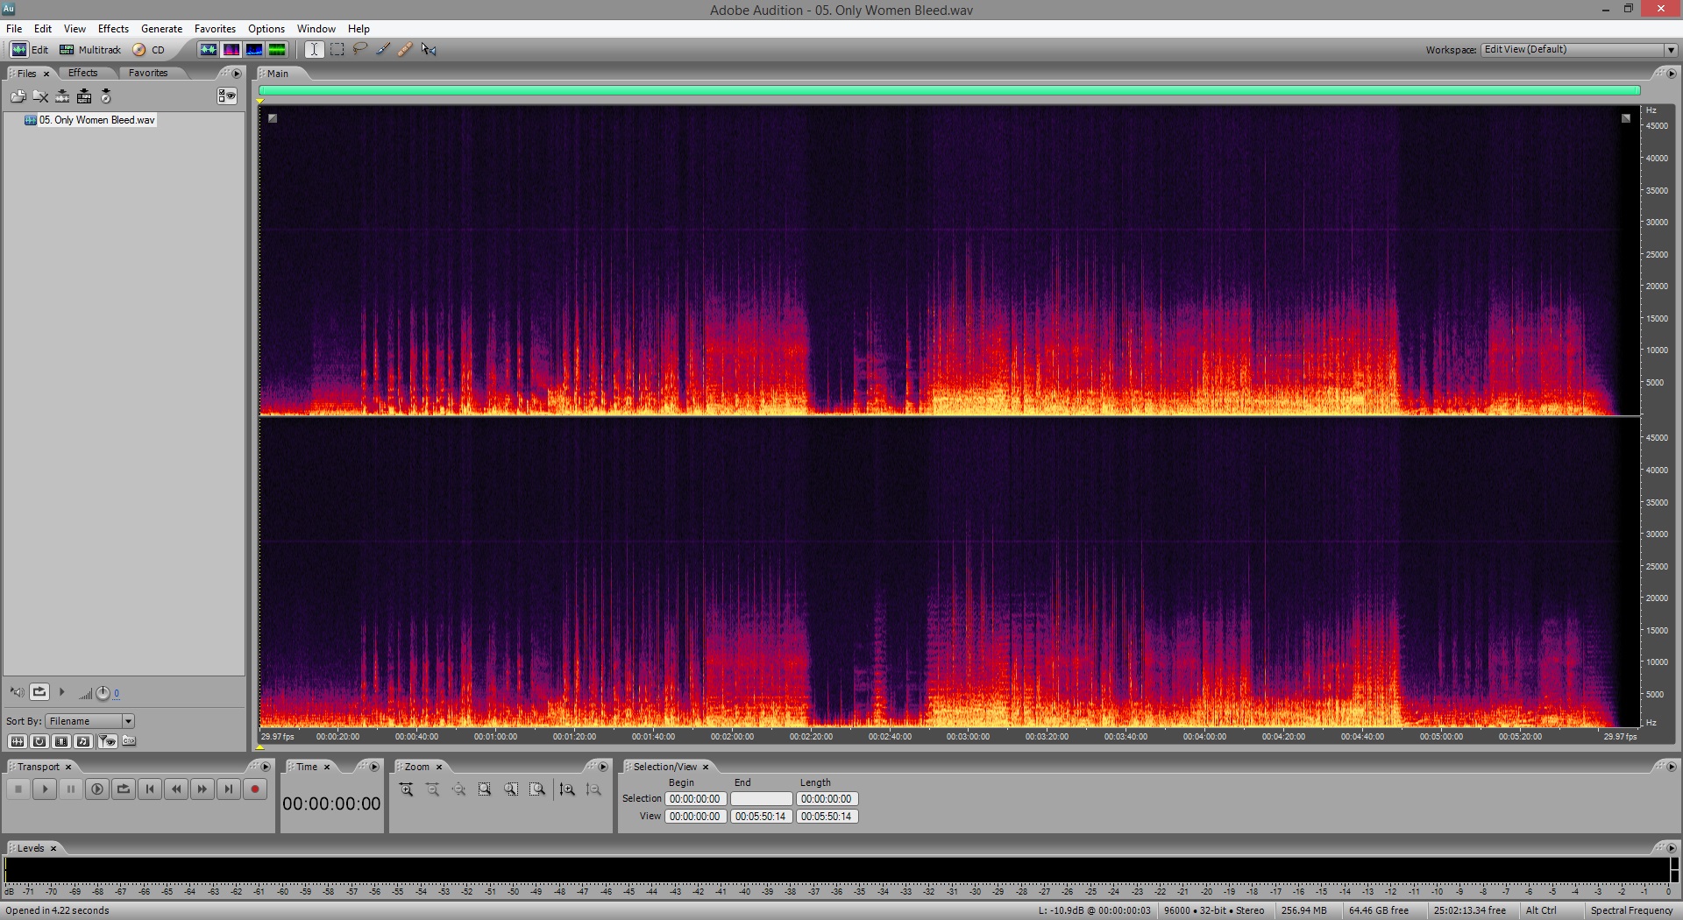Open the Generate menu
The width and height of the screenshot is (1683, 920).
(161, 29)
